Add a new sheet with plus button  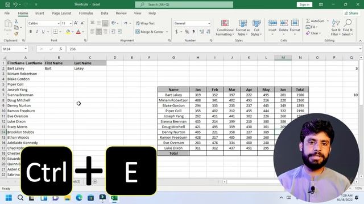click(95, 181)
